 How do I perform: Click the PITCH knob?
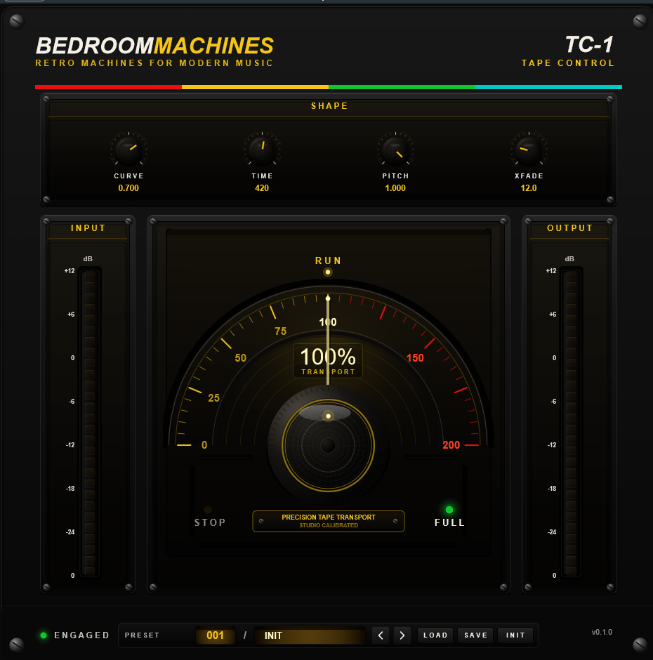click(395, 150)
